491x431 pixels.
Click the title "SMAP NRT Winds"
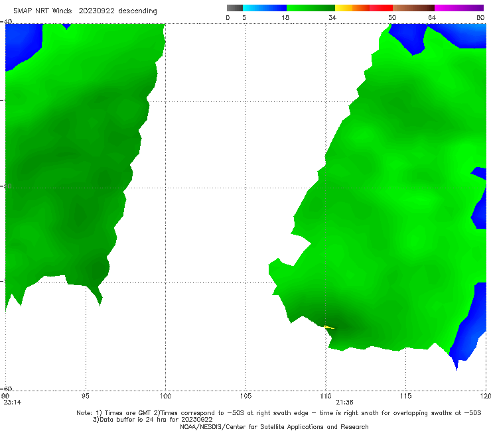[x=42, y=11]
